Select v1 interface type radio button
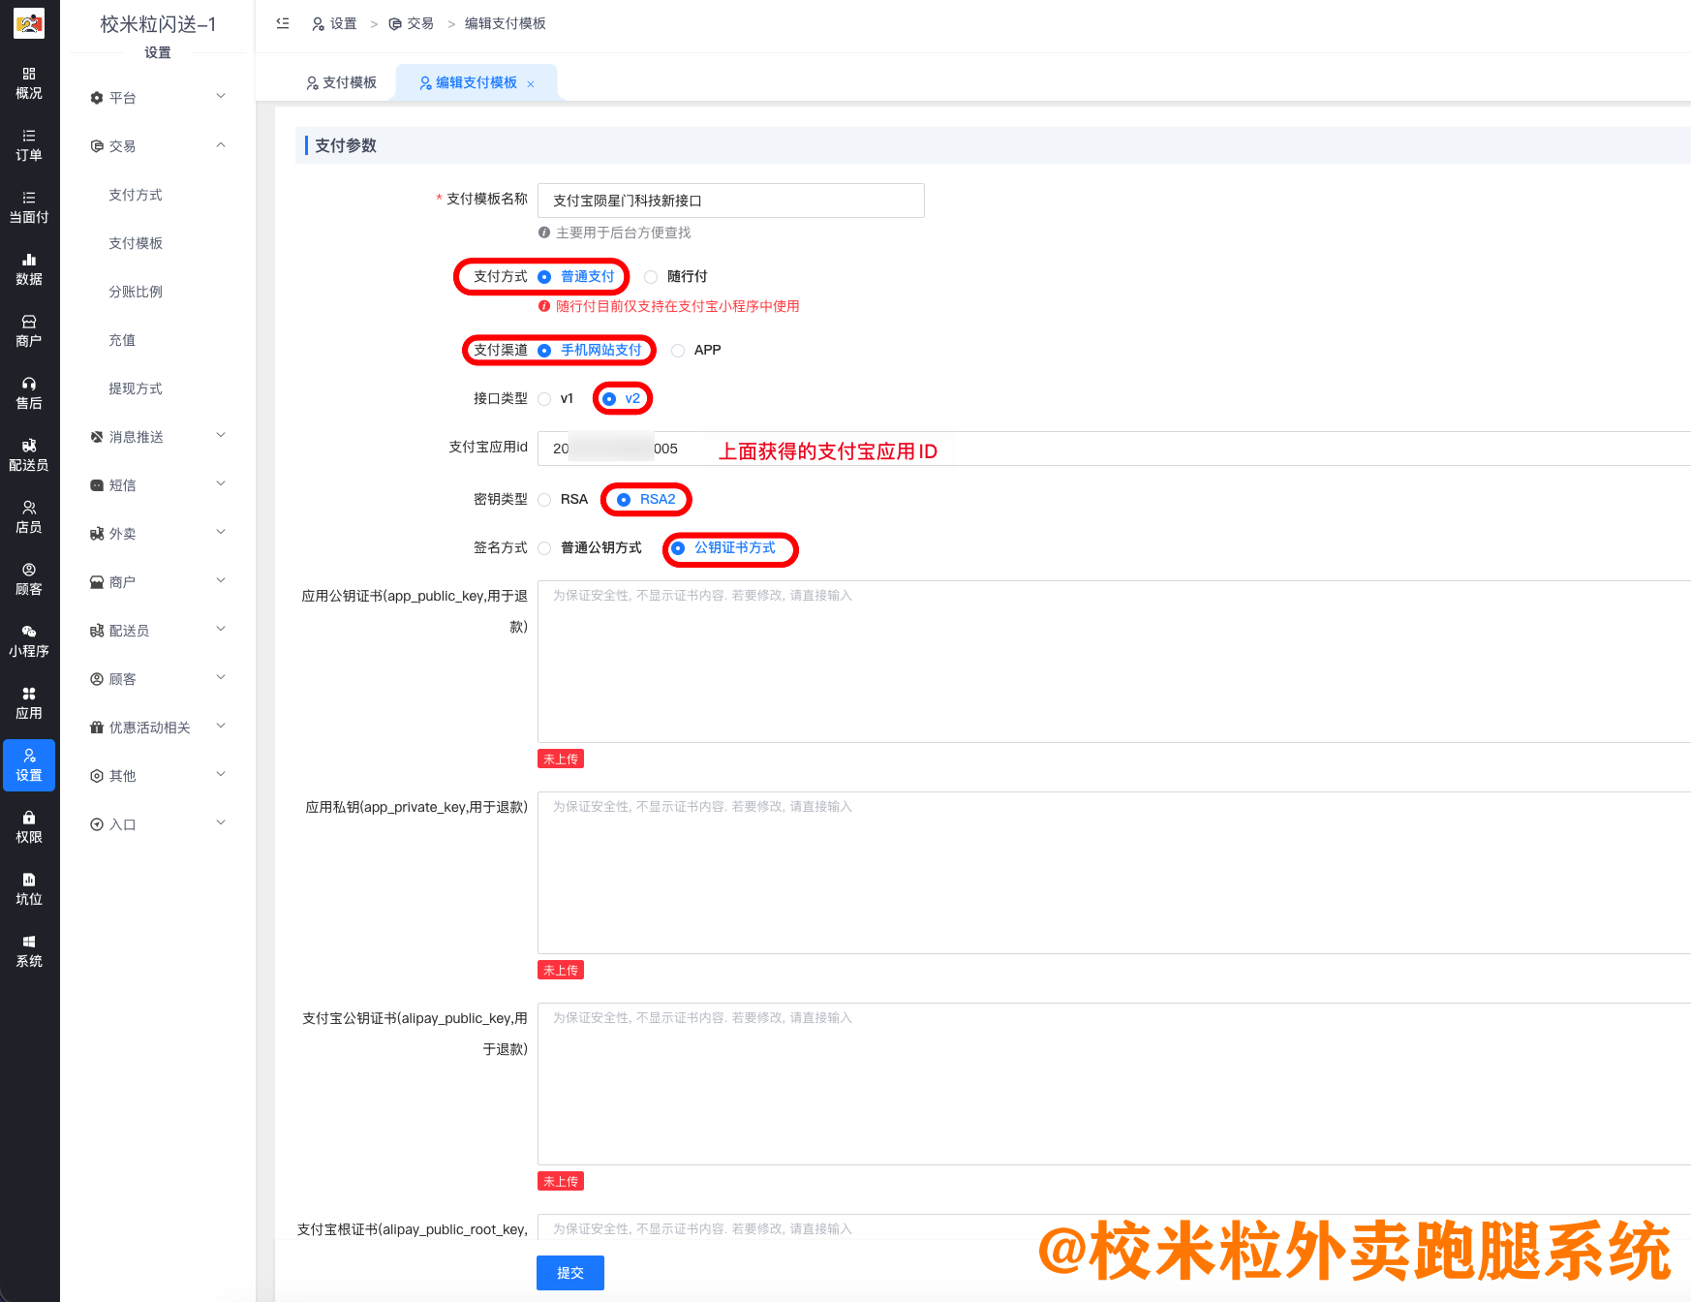The image size is (1691, 1302). click(545, 399)
